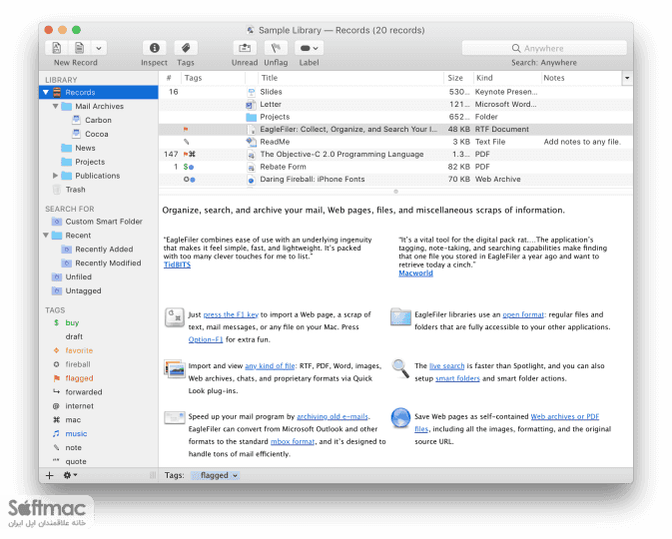Collapse the Recent group triangle
The height and width of the screenshot is (539, 672).
46,235
